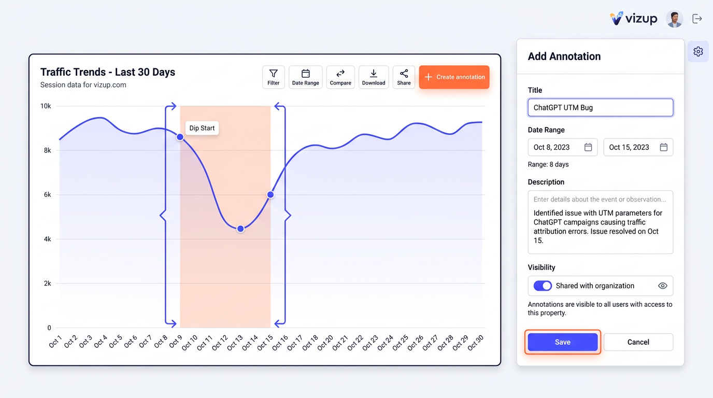This screenshot has width=713, height=398.
Task: Open calendar for Oct 15, 2023 end date
Action: pos(664,147)
